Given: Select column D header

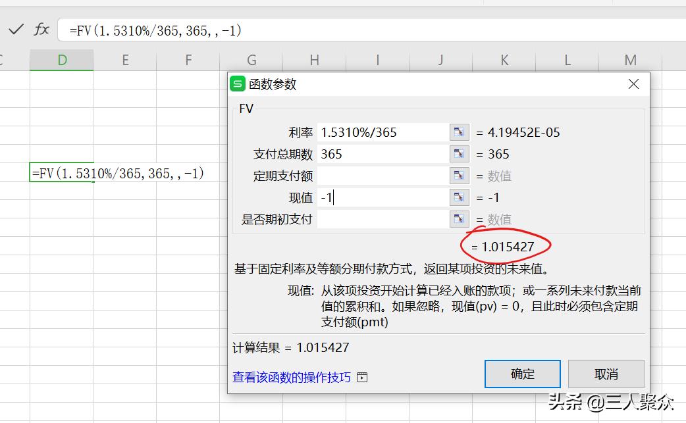Looking at the screenshot, I should (x=62, y=60).
